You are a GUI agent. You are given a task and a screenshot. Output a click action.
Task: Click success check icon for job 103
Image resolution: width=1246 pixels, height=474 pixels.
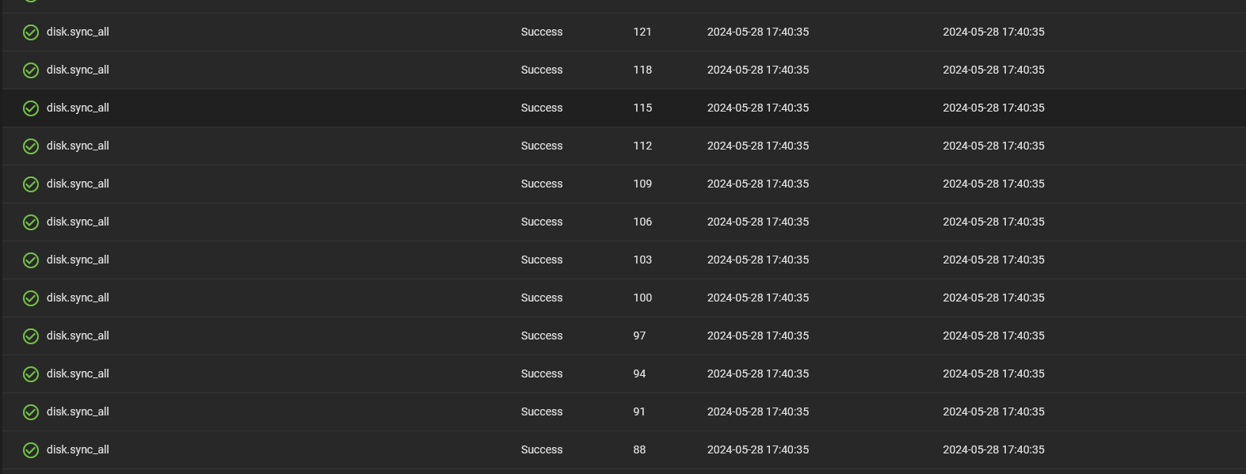[31, 260]
